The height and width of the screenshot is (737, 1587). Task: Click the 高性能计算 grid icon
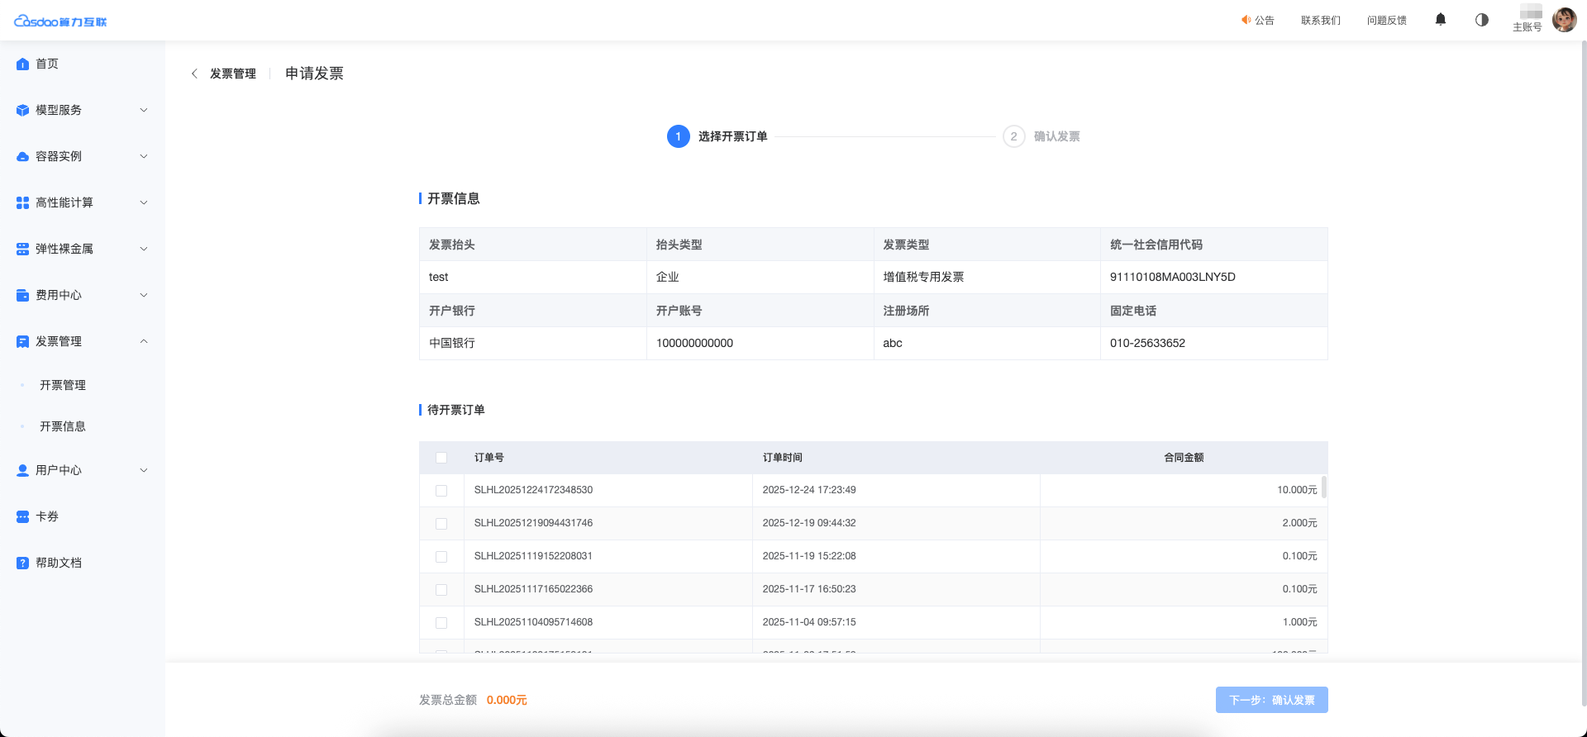22,202
